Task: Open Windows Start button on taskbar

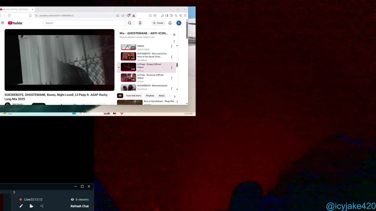Action: [x=74, y=113]
